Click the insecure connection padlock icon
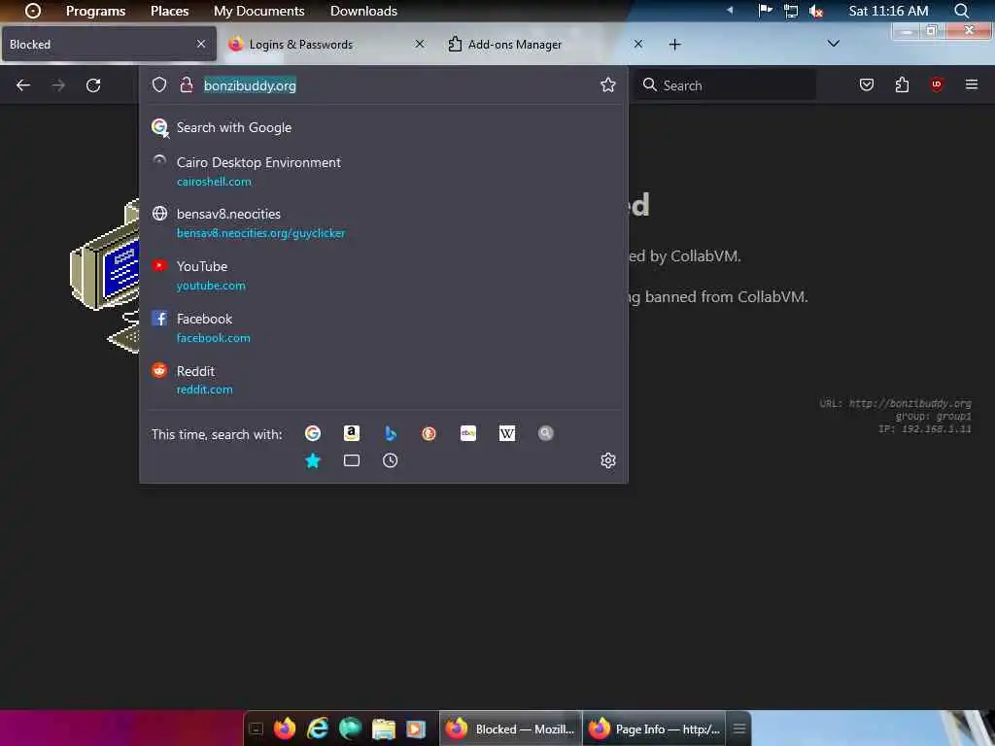The width and height of the screenshot is (995, 746). tap(186, 85)
